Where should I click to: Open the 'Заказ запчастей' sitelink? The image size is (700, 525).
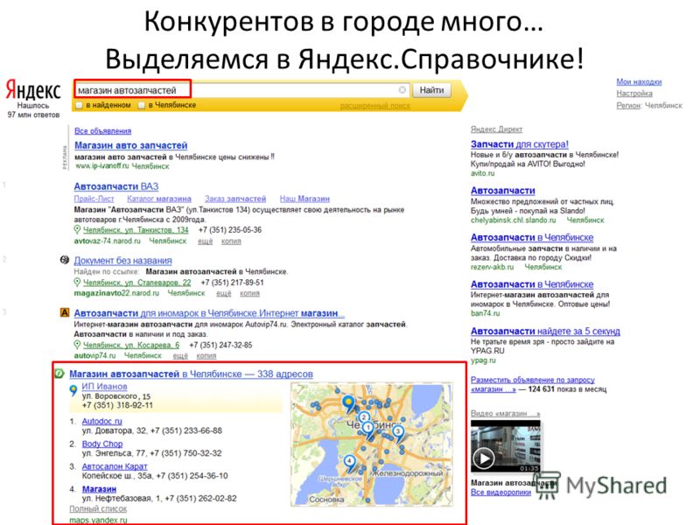point(235,199)
